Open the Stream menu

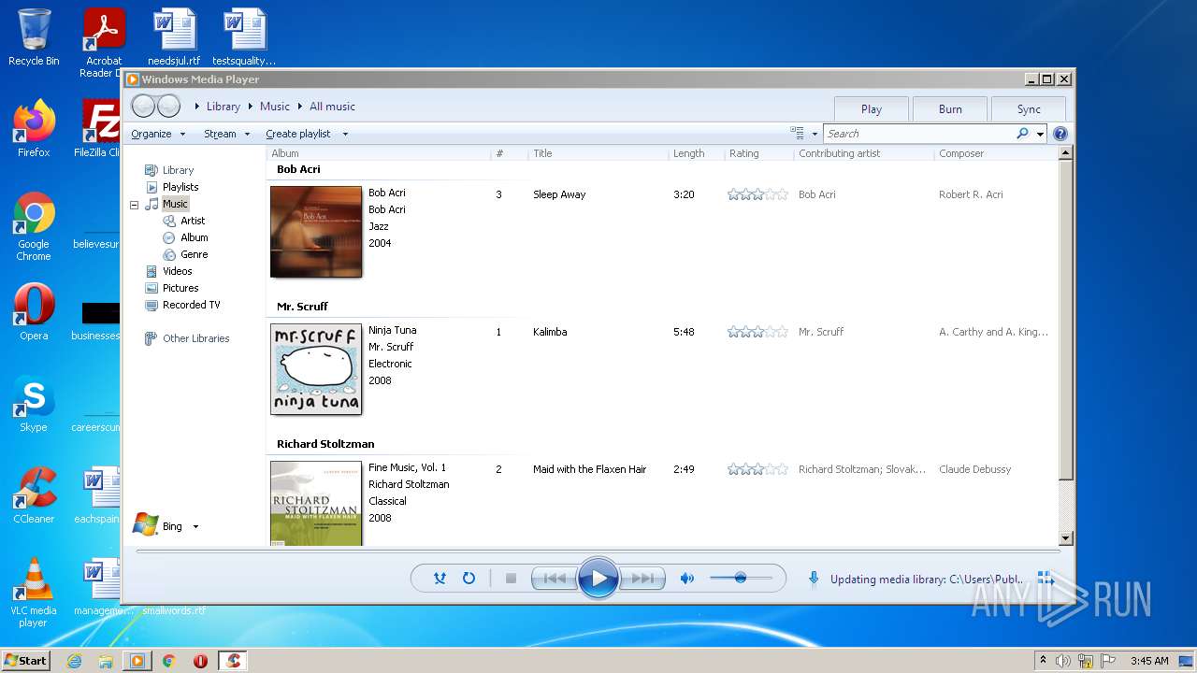point(227,134)
